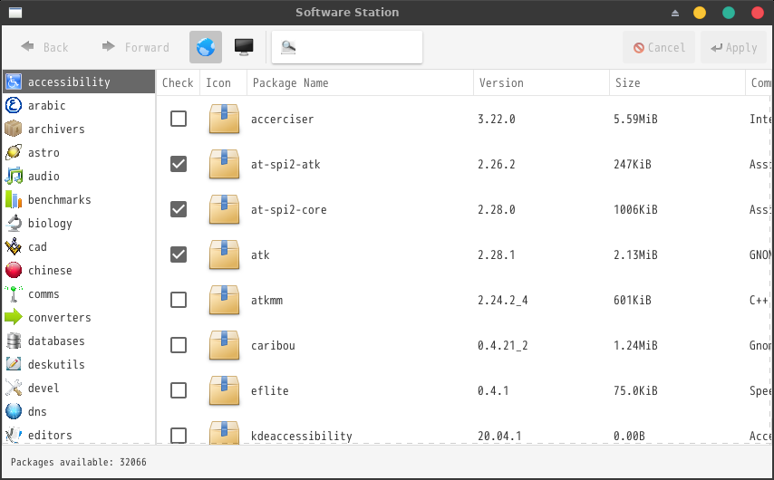Click the Forward navigation button
Screen dimensions: 774x480
(x=136, y=47)
